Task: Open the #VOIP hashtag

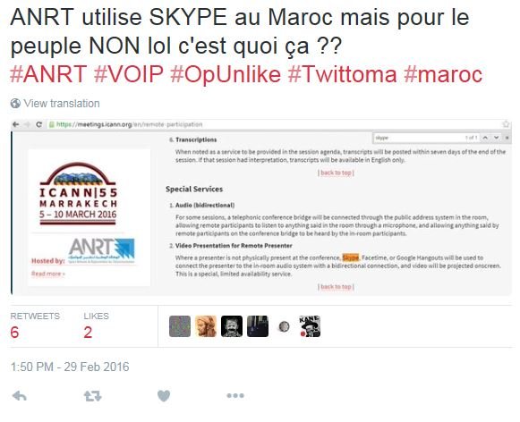Action: point(129,74)
